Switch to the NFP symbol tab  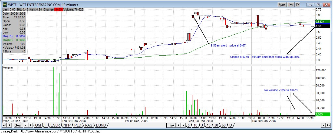[x=67, y=125]
